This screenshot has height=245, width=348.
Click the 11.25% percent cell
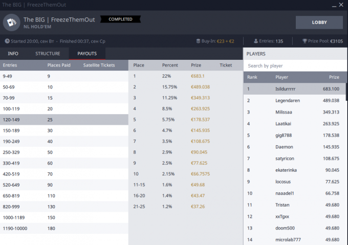tap(169, 98)
